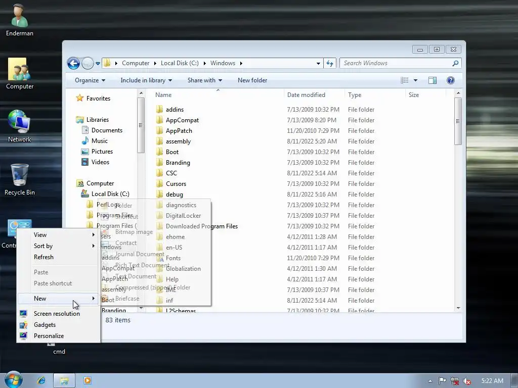Screen dimensions: 518x388
Task: Toggle the preview pane button
Action: (433, 80)
